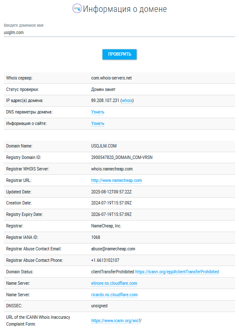Click the abuse@namecheap.com email text

coord(113,249)
